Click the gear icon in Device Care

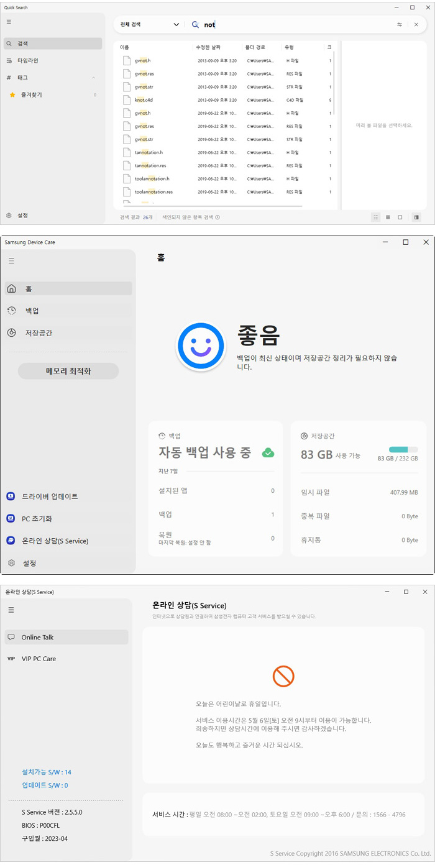click(11, 563)
